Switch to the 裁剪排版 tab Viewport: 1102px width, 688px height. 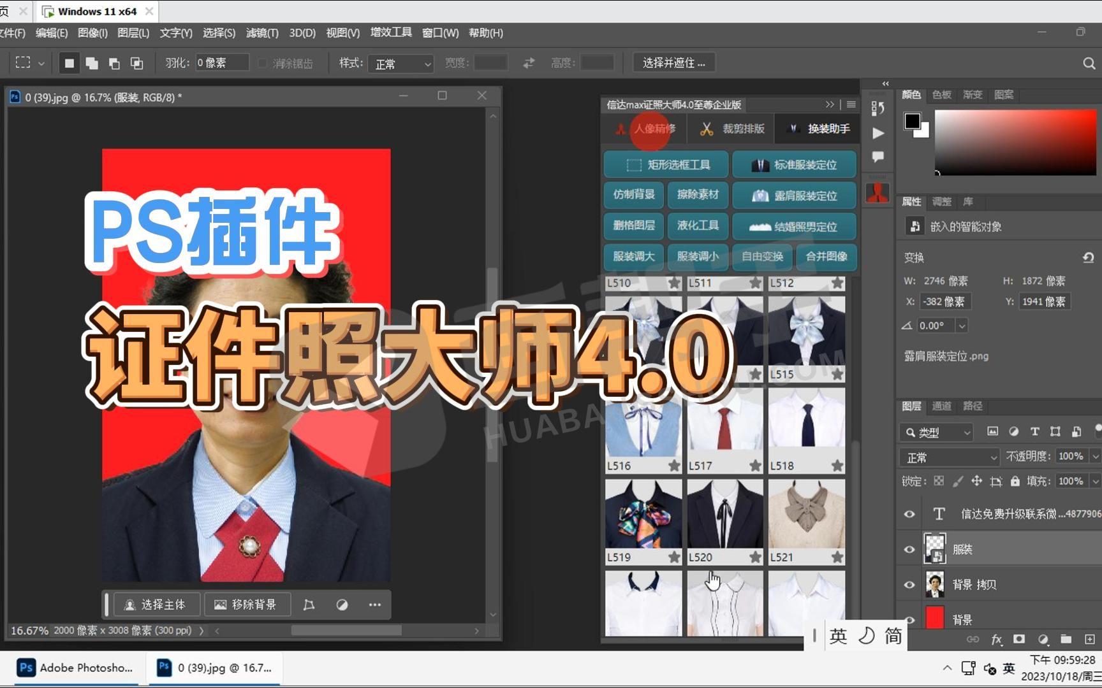[732, 129]
